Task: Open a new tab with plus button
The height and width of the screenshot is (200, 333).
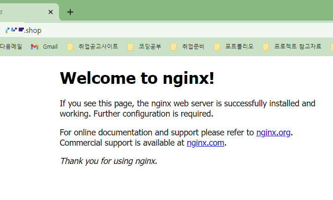Action: point(70,12)
